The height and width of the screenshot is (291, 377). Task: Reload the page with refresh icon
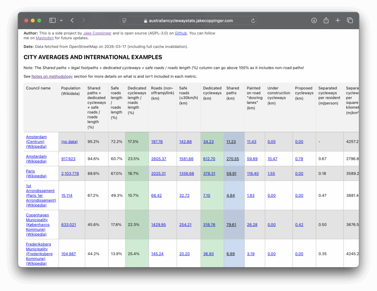tap(253, 21)
